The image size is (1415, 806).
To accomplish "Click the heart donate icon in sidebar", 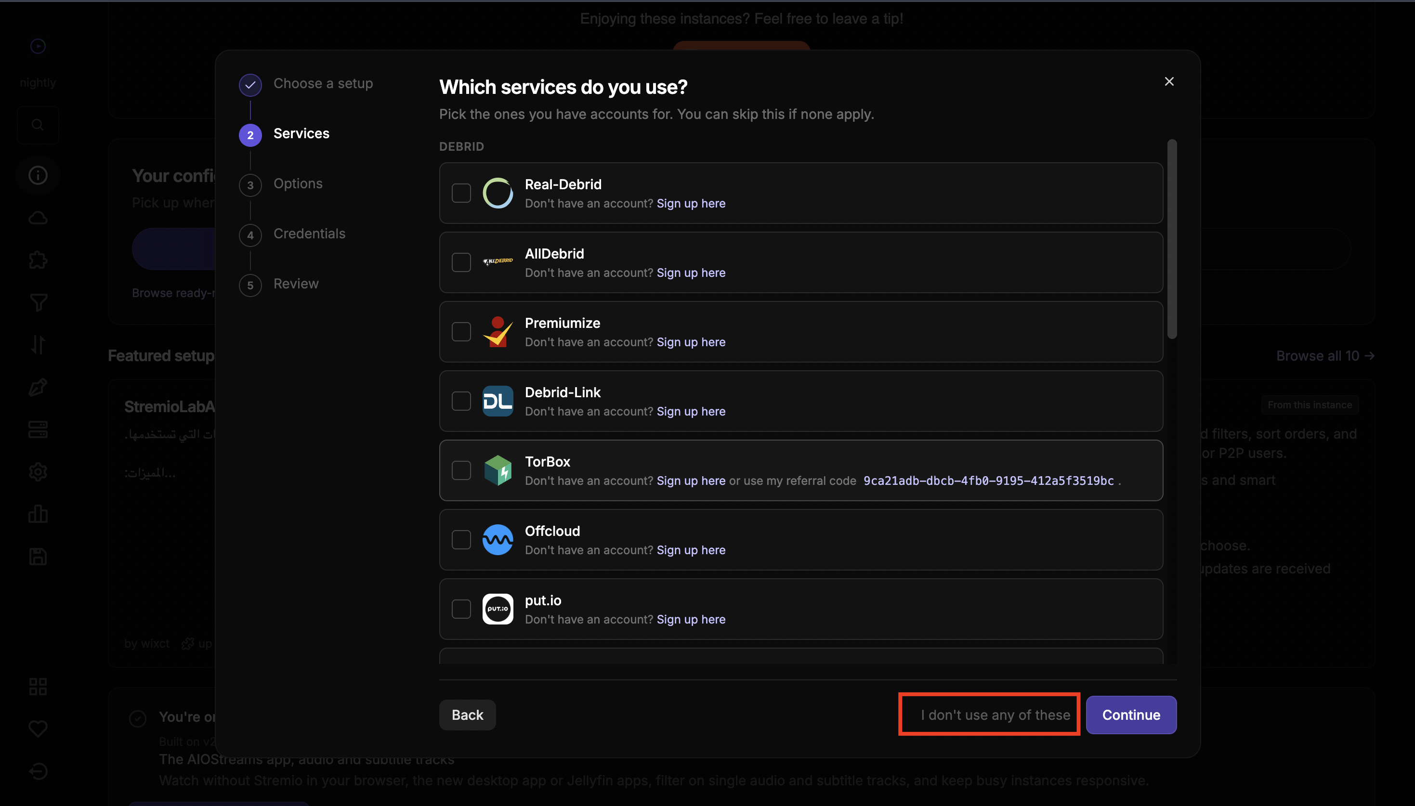I will [38, 729].
